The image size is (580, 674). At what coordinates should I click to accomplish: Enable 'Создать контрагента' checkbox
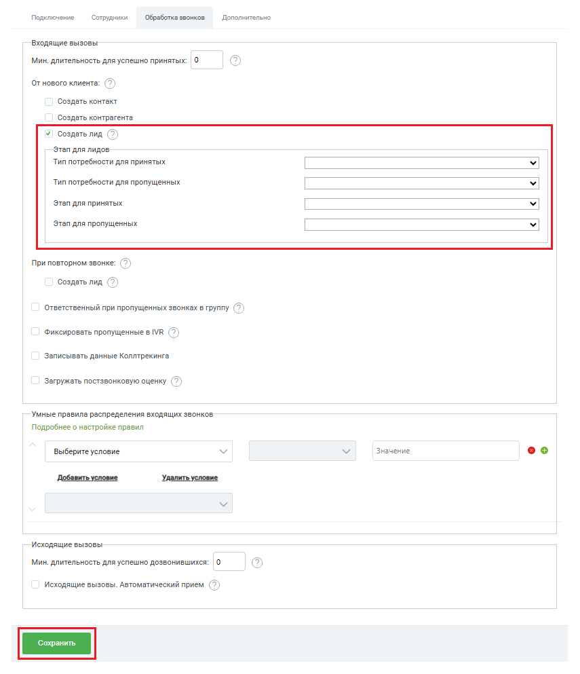click(x=49, y=117)
